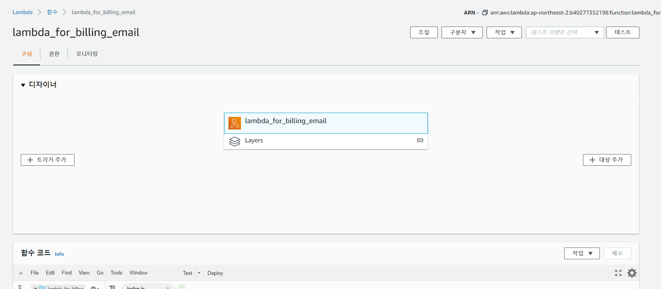Click the Layers stack icon
This screenshot has width=661, height=289.
tap(235, 141)
